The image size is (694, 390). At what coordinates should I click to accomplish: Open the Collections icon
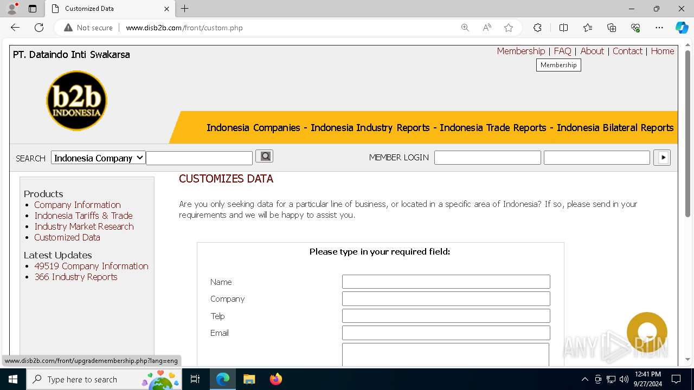(x=612, y=28)
